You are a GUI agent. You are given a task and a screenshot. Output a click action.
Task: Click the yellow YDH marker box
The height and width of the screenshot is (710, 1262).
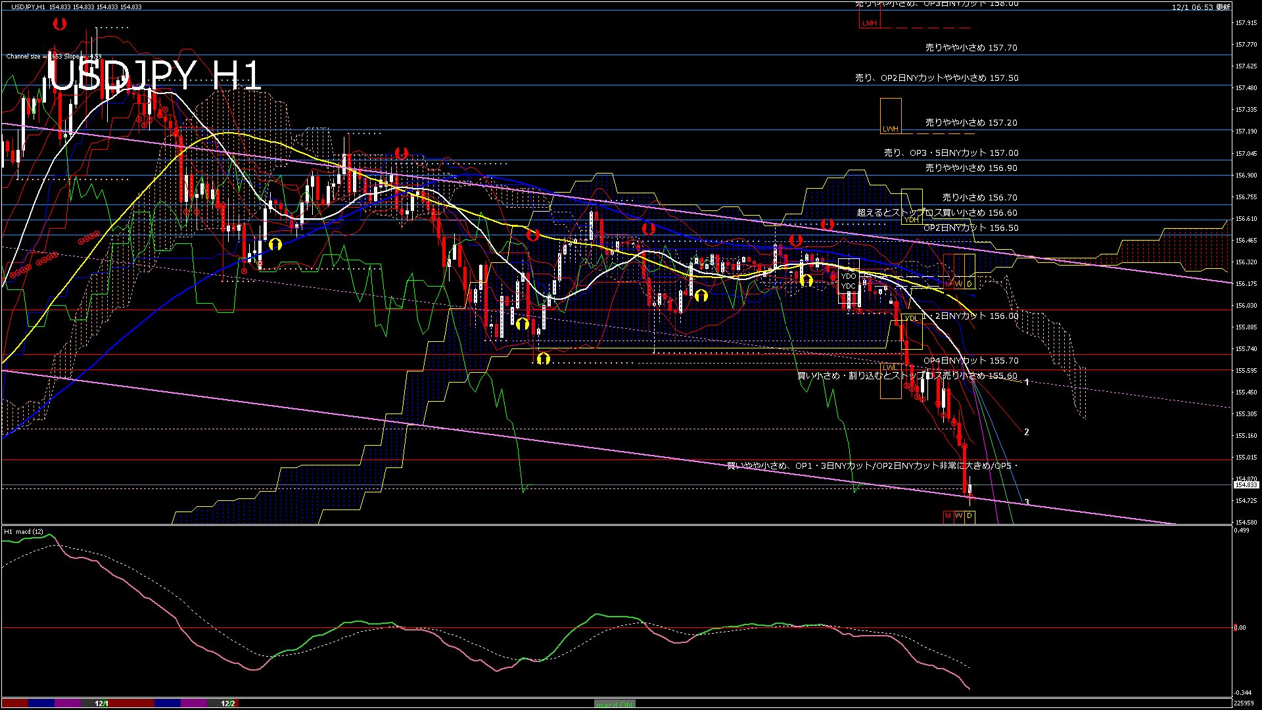(912, 220)
